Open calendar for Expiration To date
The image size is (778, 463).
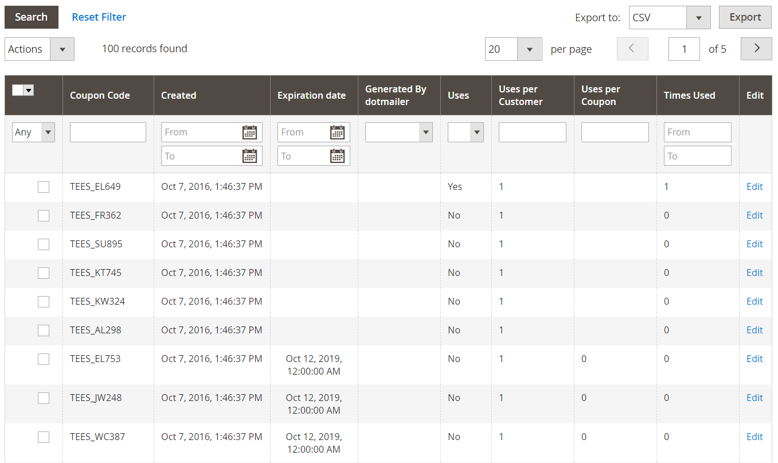coord(337,156)
